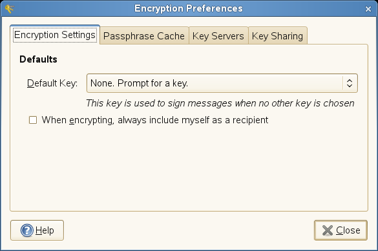The image size is (378, 251).
Task: Open Help for encryption preferences
Action: coord(37,230)
